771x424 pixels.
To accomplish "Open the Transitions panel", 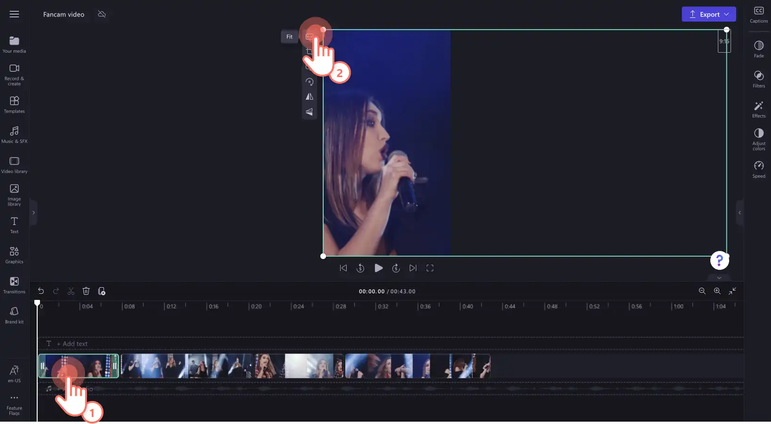I will [x=14, y=285].
